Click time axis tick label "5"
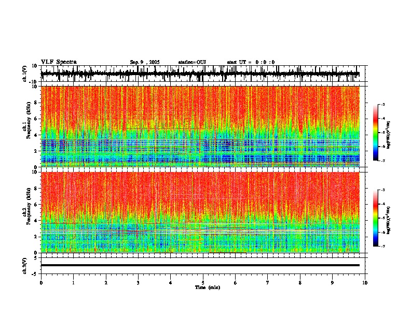The image size is (411, 317). coord(203,283)
